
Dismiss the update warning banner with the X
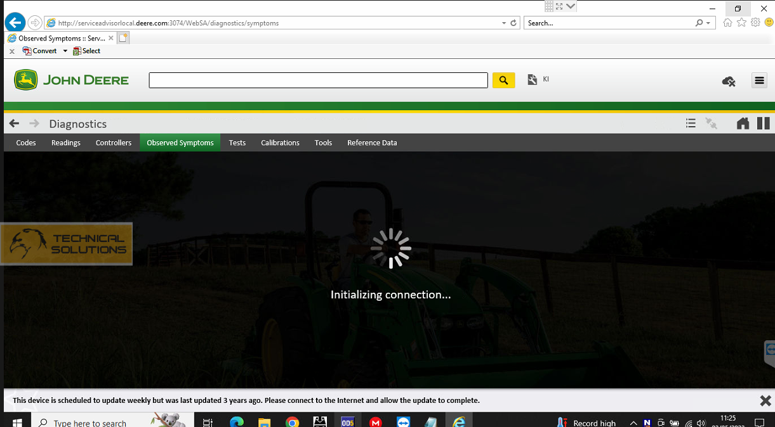(765, 400)
